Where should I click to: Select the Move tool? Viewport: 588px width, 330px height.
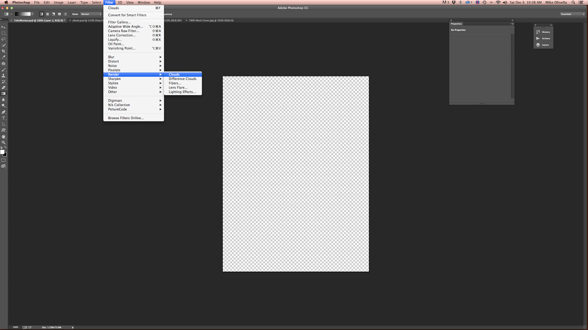(4, 27)
